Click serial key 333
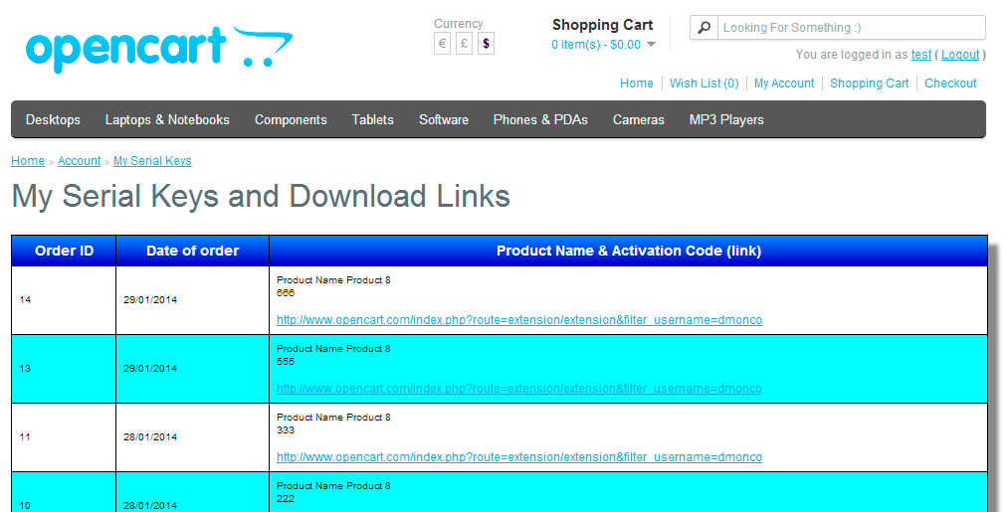Screen dimensions: 1007x512 tap(286, 430)
